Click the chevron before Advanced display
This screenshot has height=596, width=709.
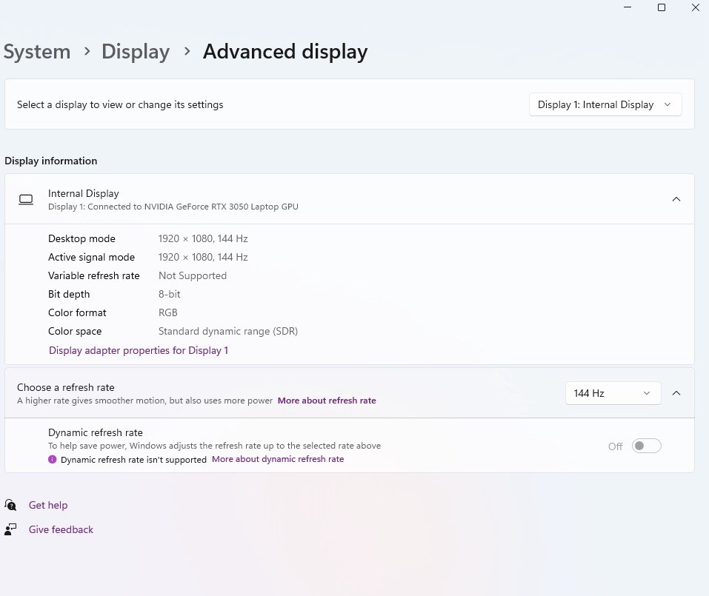point(187,51)
